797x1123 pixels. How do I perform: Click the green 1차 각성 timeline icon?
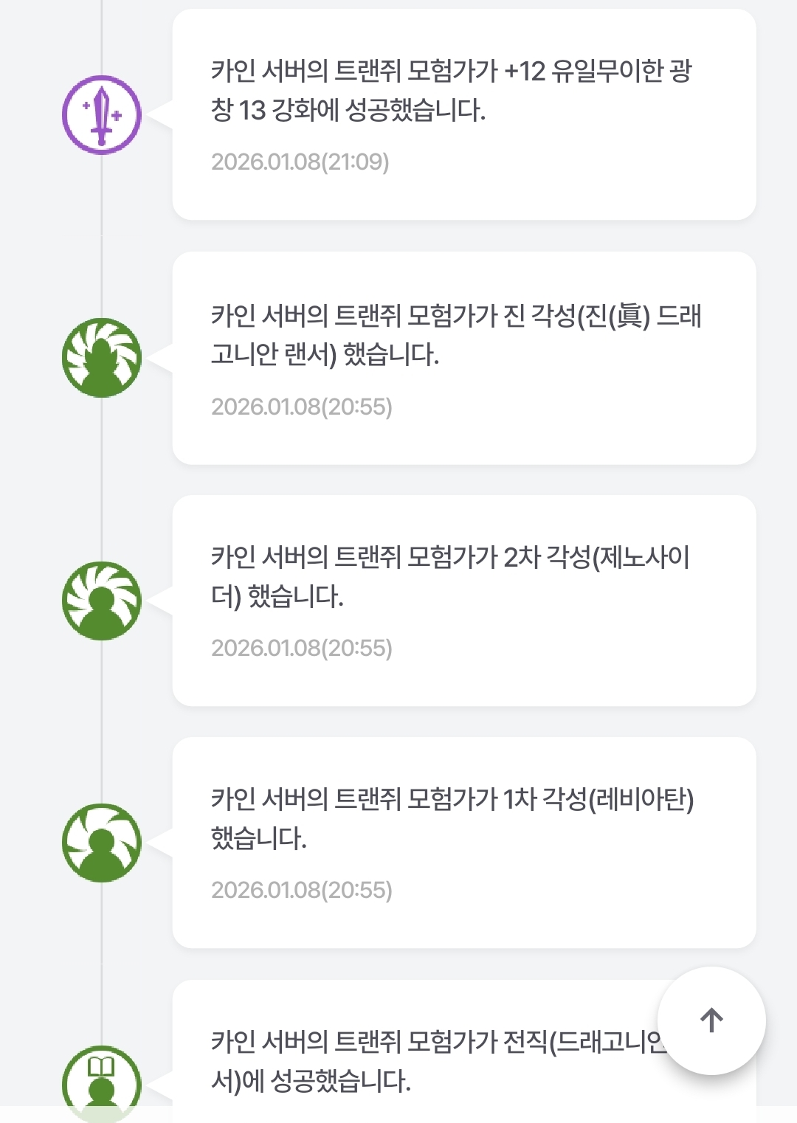(102, 843)
